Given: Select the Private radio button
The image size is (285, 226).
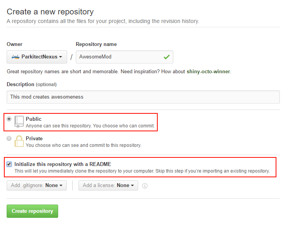Looking at the screenshot, I should point(9,138).
